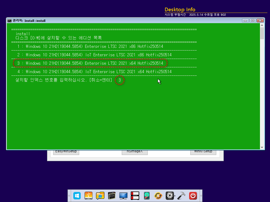Image resolution: width=270 pixels, height=202 pixels.
Task: Close the Install console window
Action: (x=260, y=21)
